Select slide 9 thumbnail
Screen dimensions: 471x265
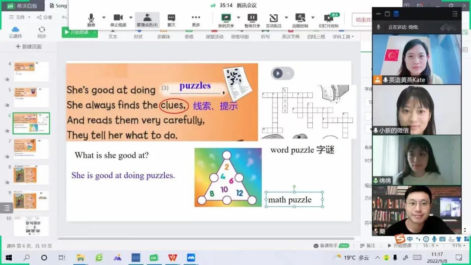tap(31, 200)
